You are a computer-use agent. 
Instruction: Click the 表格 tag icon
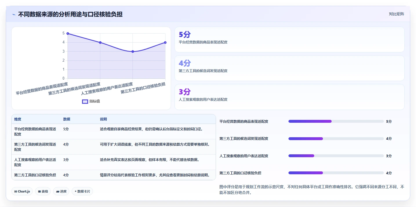click(39, 191)
